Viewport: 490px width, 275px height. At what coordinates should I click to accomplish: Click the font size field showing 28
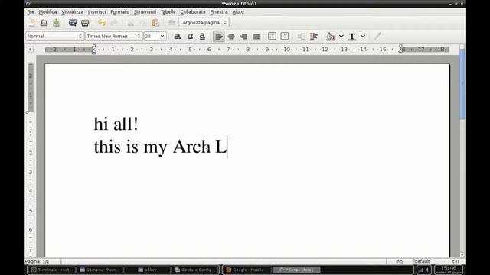point(152,37)
